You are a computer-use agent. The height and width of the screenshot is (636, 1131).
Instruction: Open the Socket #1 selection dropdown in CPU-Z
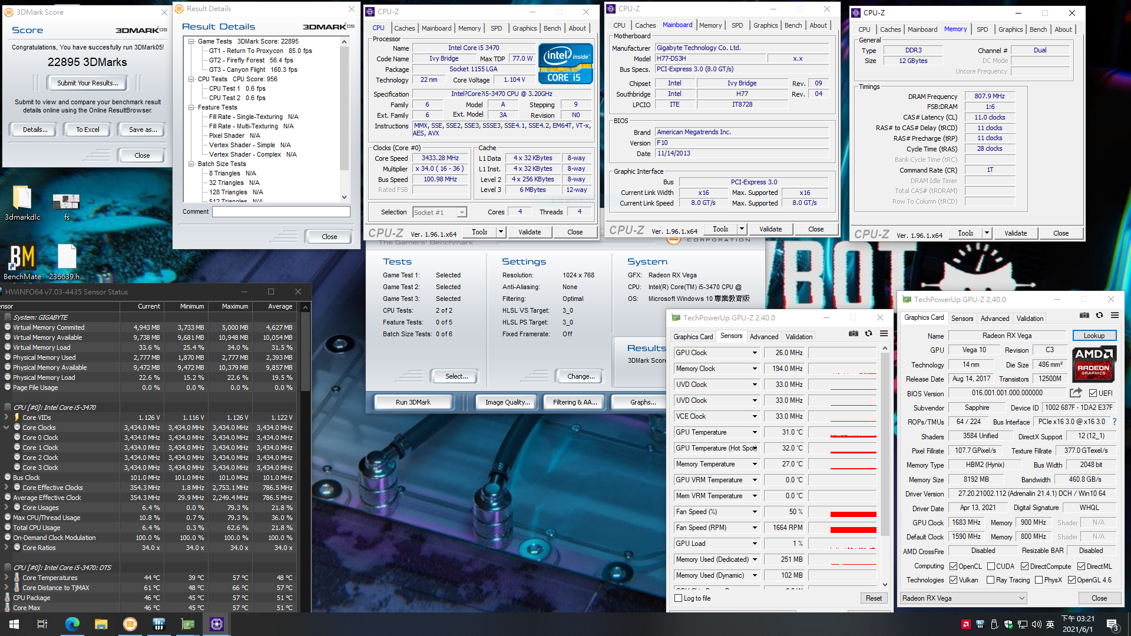coord(439,212)
